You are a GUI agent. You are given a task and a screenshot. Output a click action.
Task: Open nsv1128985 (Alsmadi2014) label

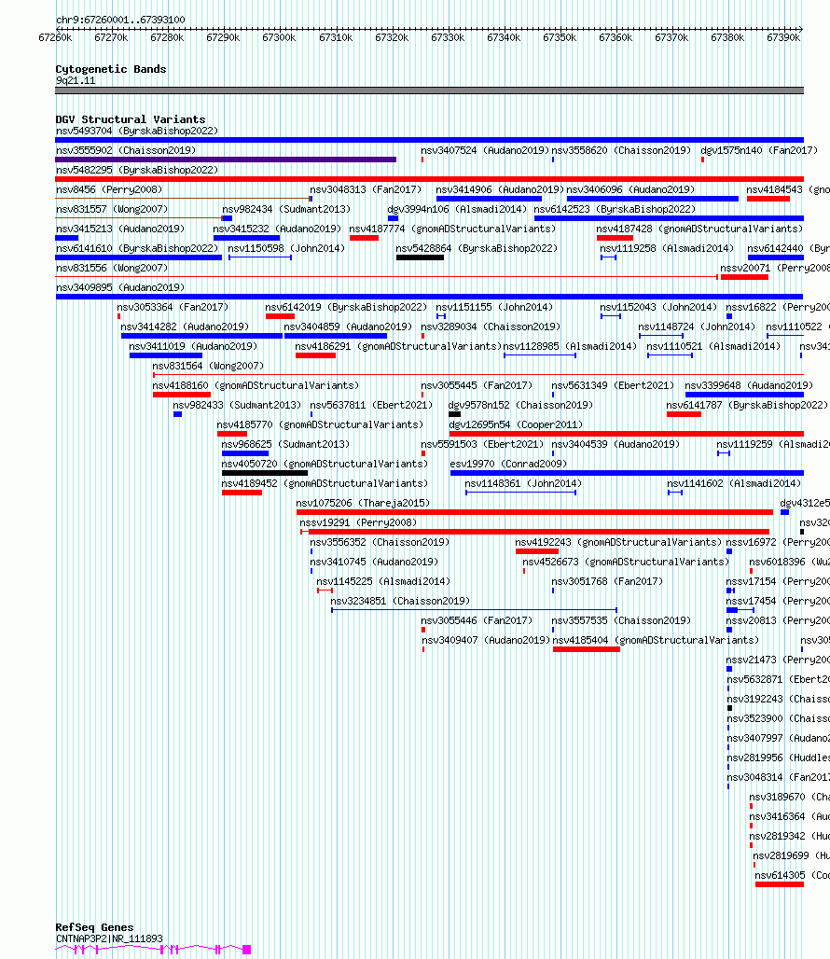pos(570,346)
